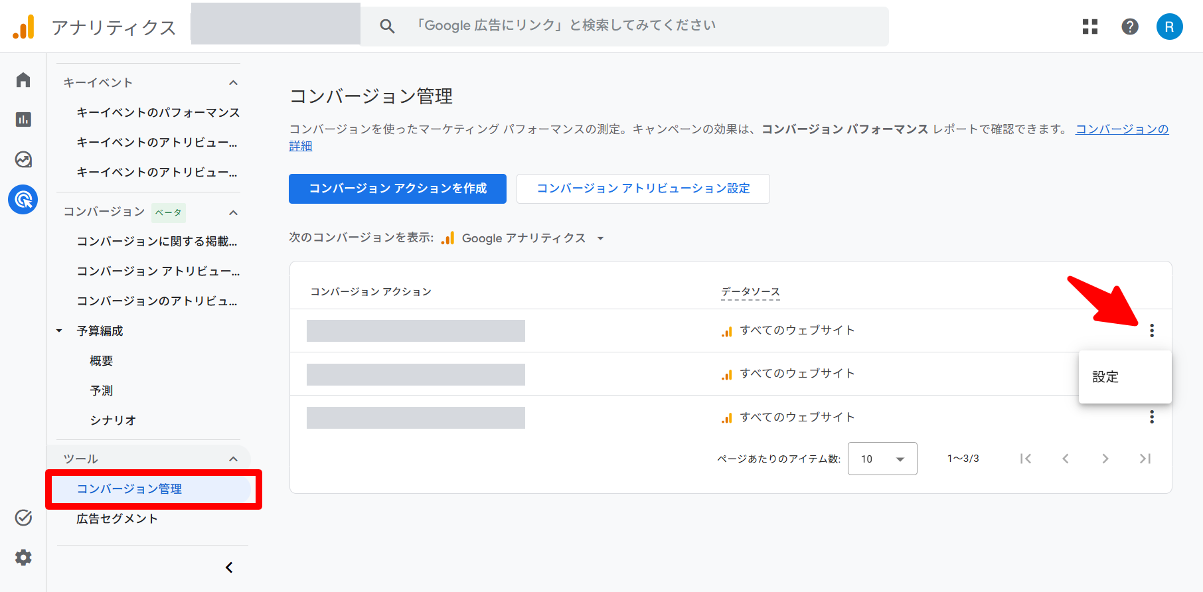The width and height of the screenshot is (1203, 592).
Task: Click コンバージョン アトリビューション設定 button
Action: [643, 188]
